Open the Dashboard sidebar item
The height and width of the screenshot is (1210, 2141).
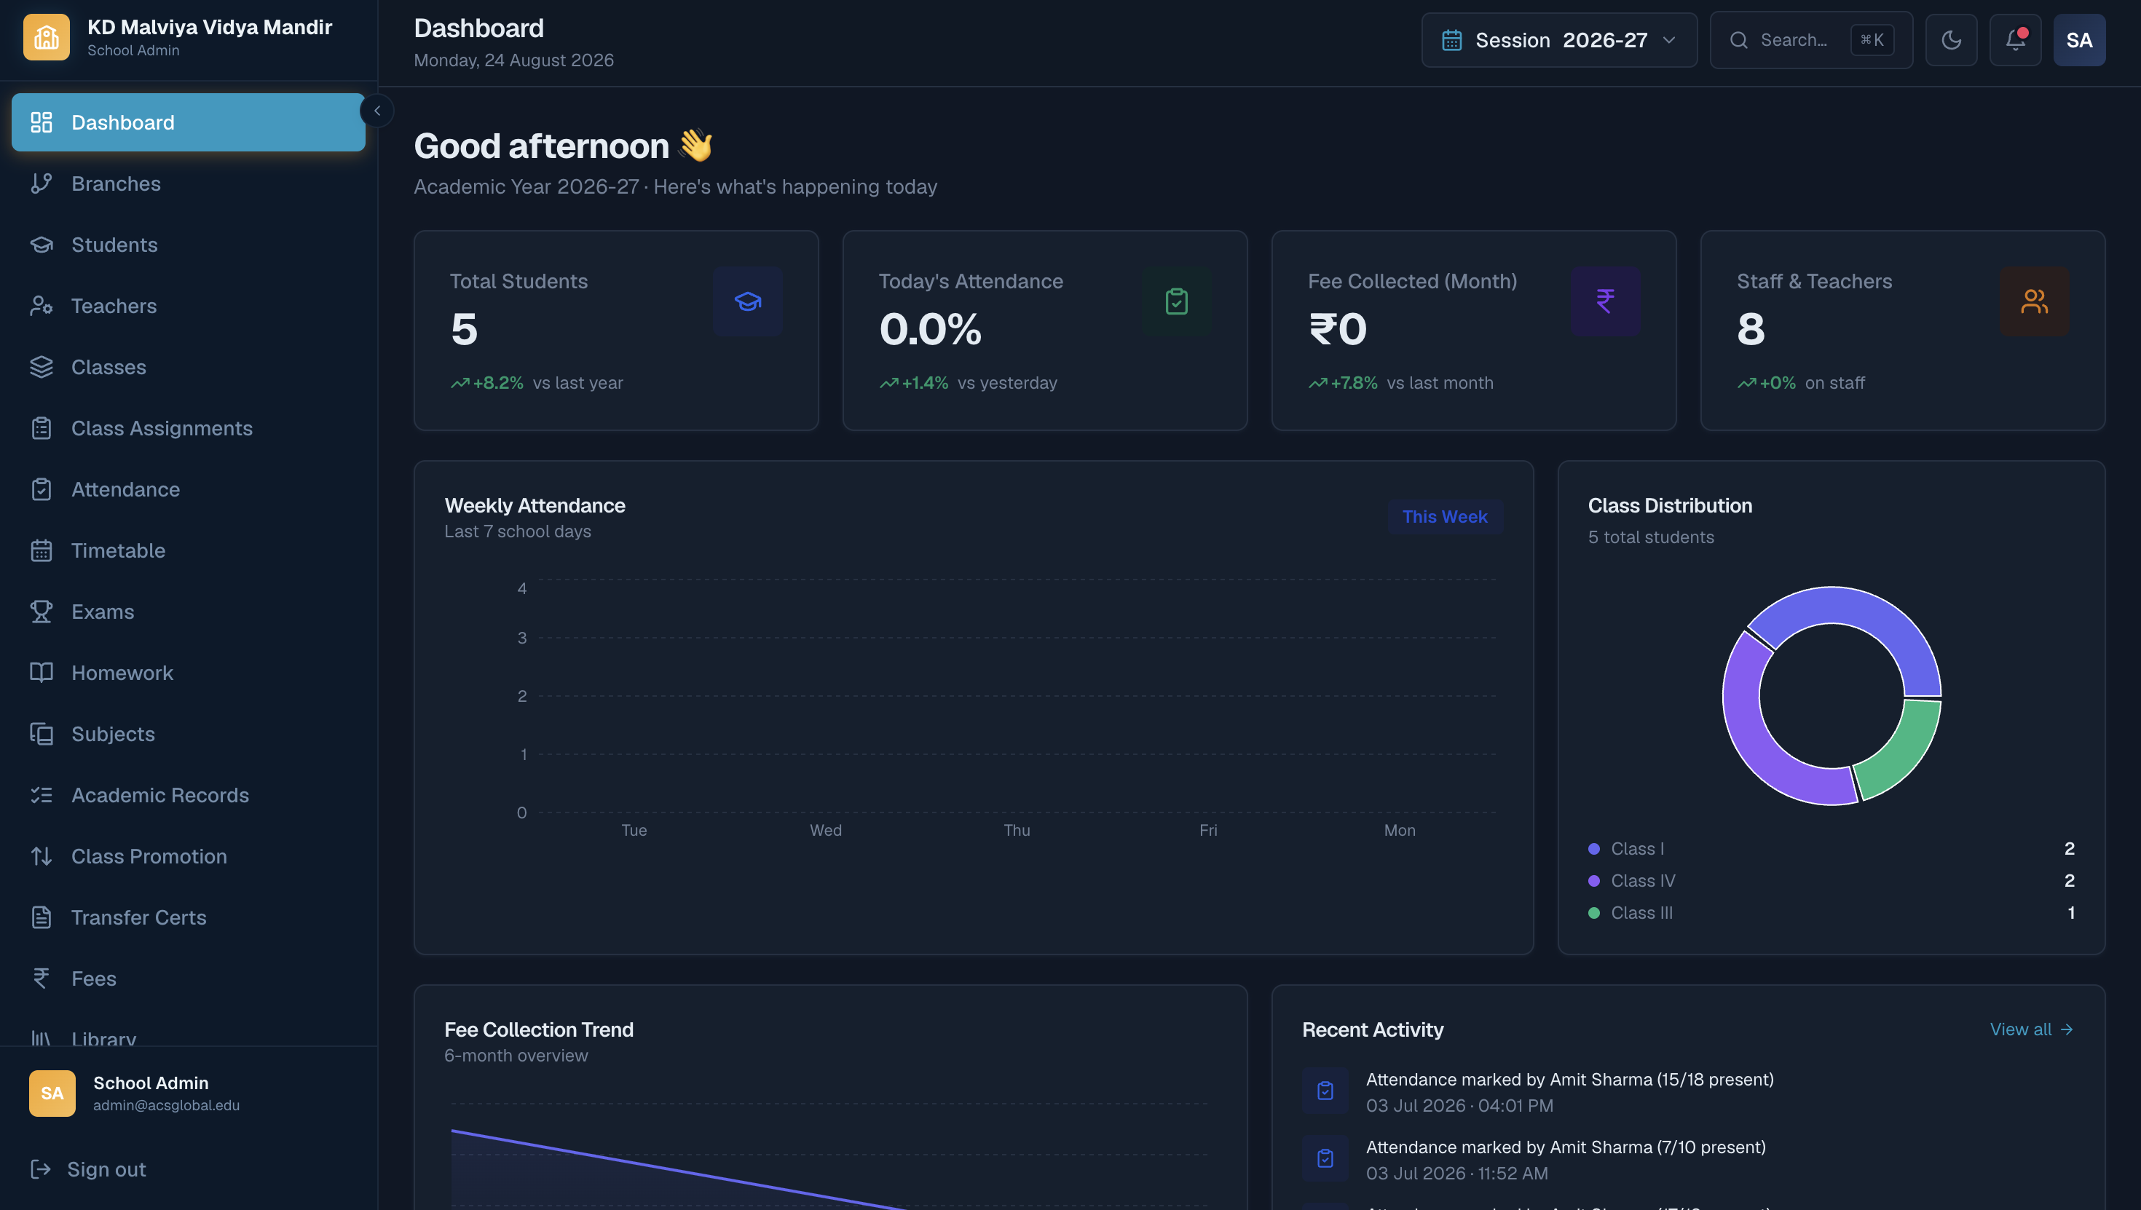tap(189, 122)
